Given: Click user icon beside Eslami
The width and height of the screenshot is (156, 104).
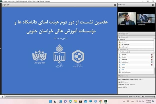Looking at the screenshot, I should pos(120,67).
